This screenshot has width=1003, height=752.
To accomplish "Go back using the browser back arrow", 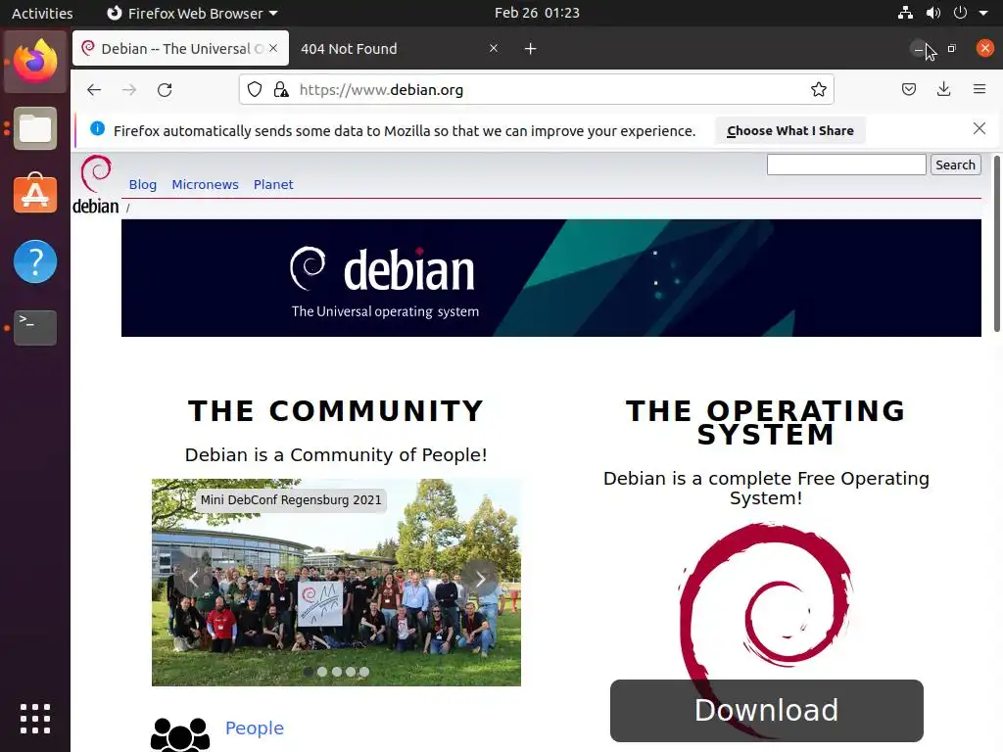I will point(94,90).
